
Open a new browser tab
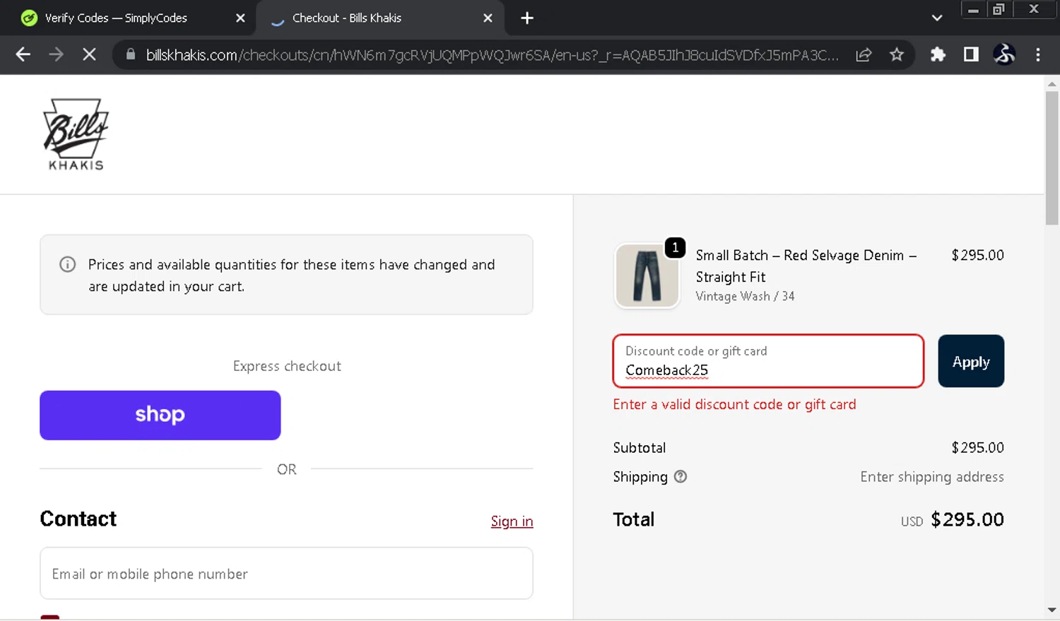[527, 18]
